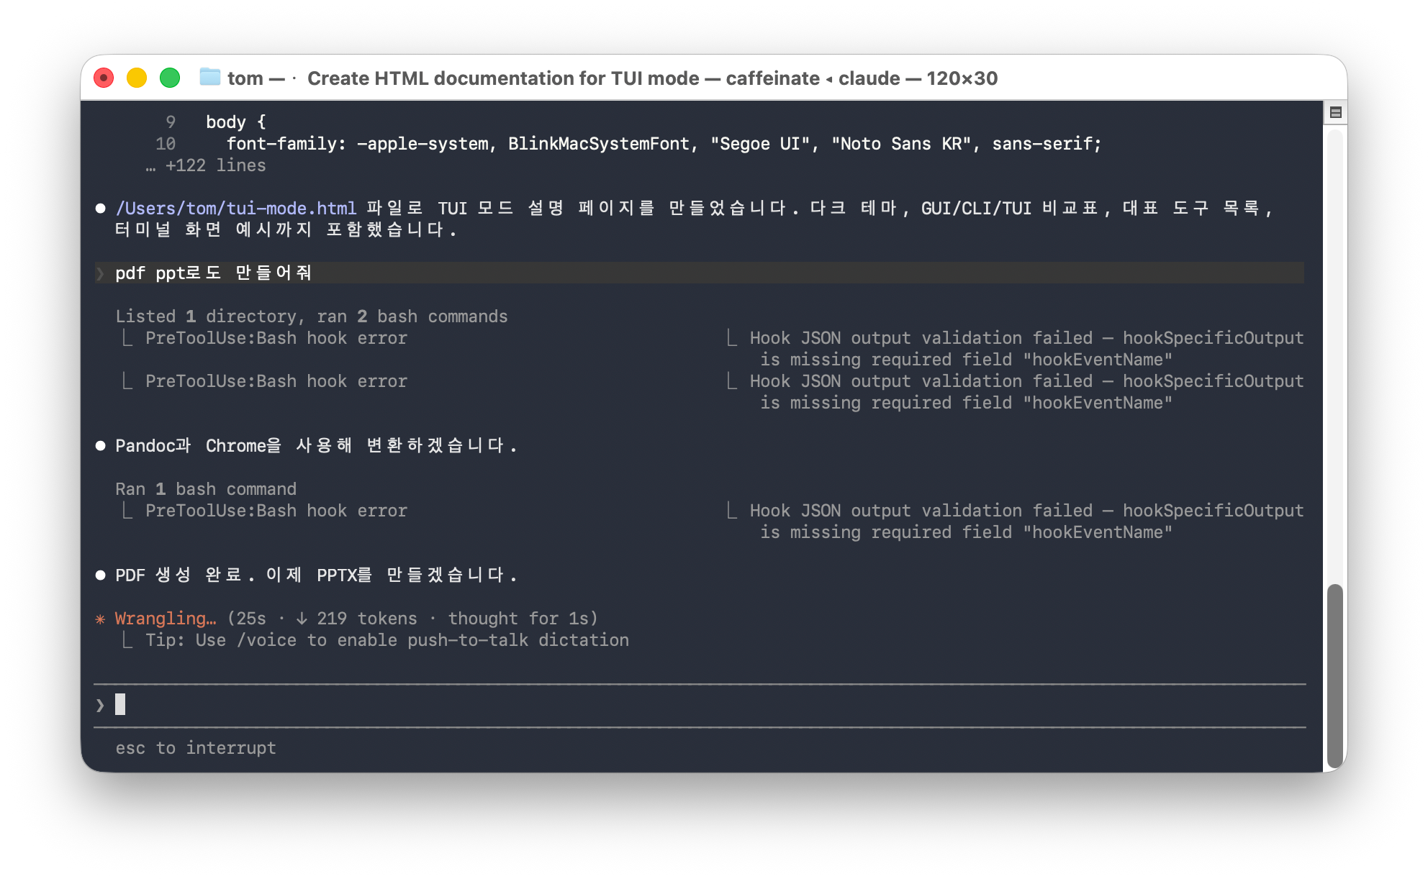The image size is (1428, 879).
Task: Expand the collapsed '+122 lines' indicator
Action: (214, 165)
